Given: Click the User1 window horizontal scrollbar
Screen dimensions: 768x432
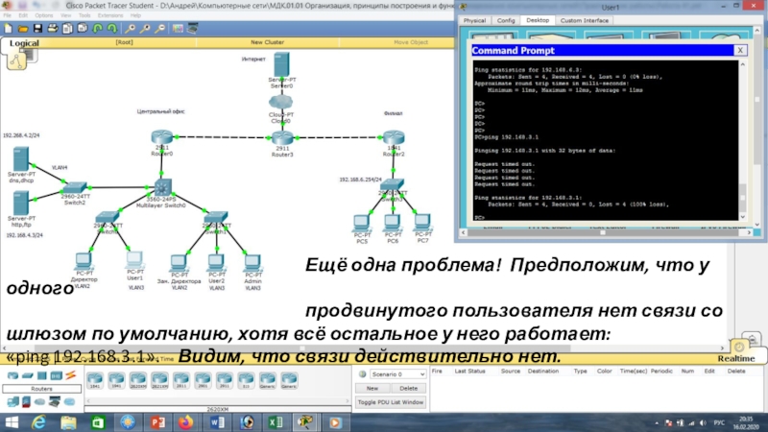Looking at the screenshot, I should point(606,232).
